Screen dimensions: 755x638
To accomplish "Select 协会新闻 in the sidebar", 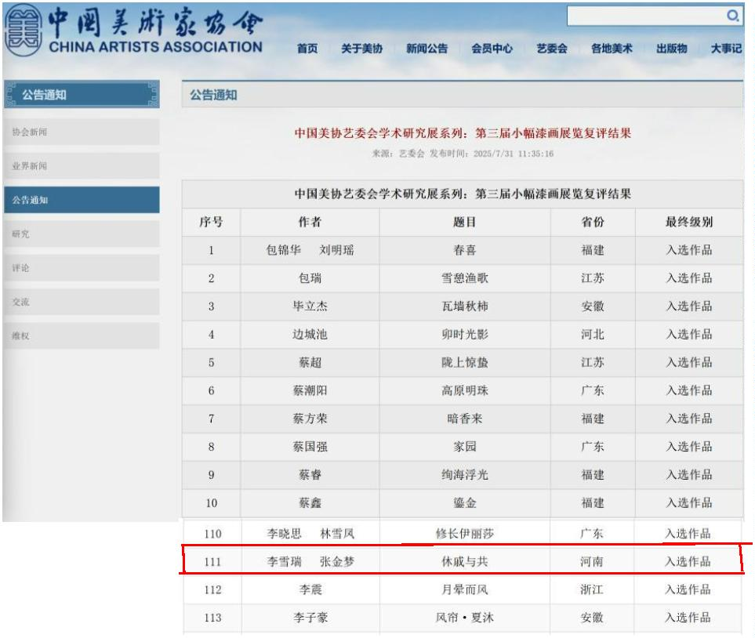I will coord(82,132).
